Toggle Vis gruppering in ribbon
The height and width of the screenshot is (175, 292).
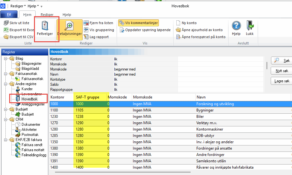(x=98, y=30)
